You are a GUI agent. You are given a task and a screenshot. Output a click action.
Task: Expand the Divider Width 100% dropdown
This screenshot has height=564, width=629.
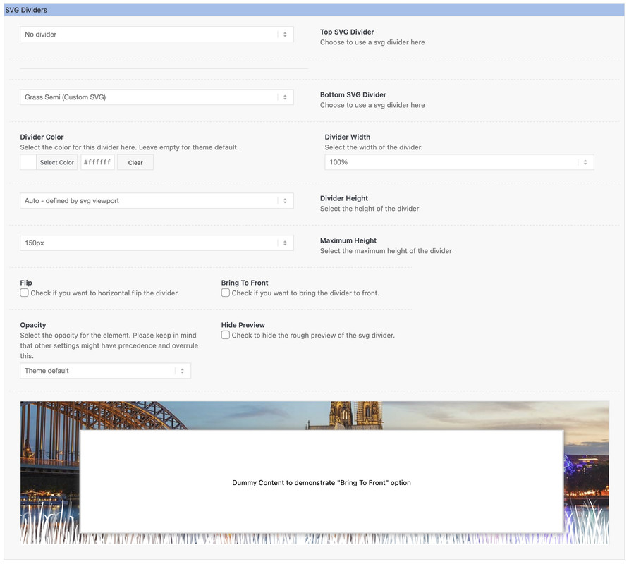459,162
